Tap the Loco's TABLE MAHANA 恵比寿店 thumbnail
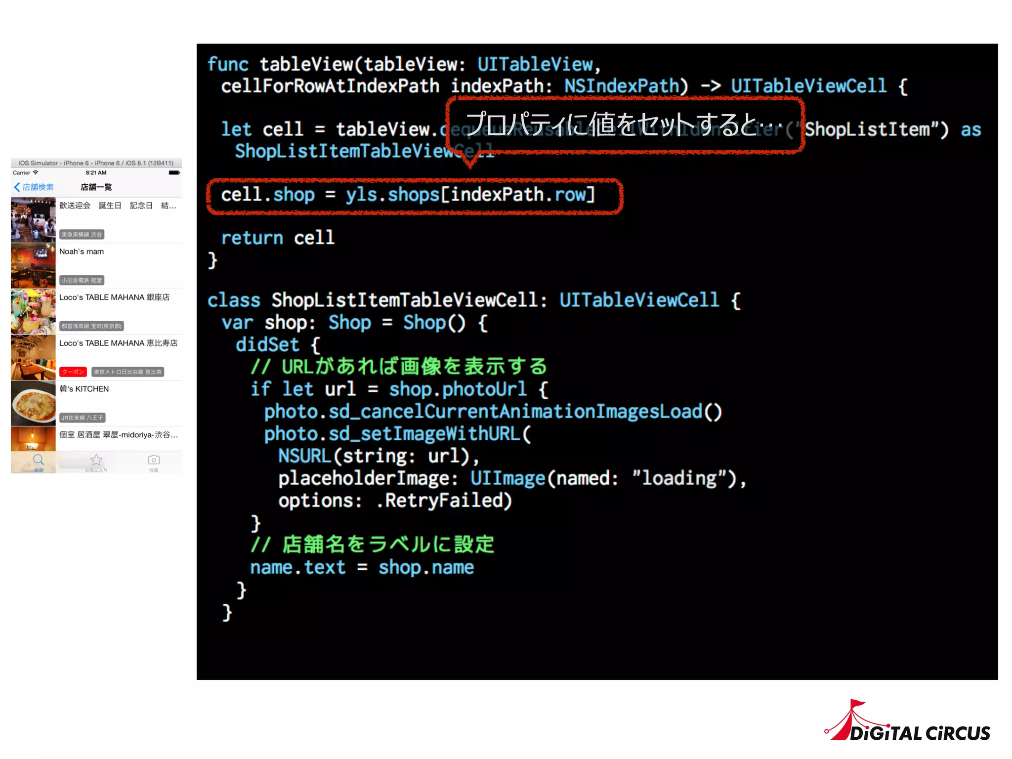Screen dimensions: 1012x759 33,358
